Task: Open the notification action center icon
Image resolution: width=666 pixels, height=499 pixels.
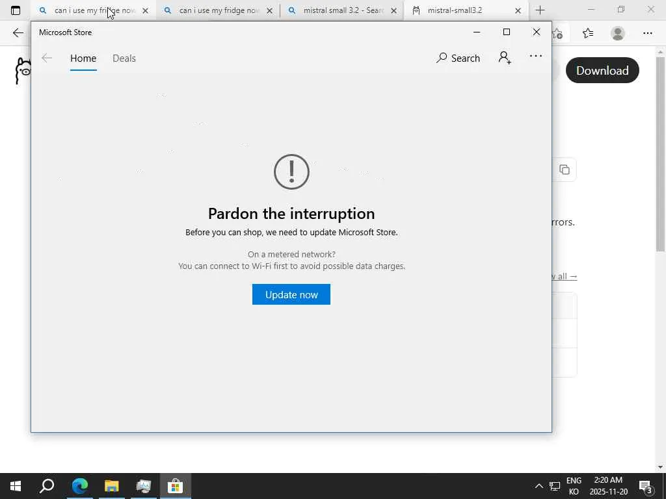Action: [x=646, y=486]
